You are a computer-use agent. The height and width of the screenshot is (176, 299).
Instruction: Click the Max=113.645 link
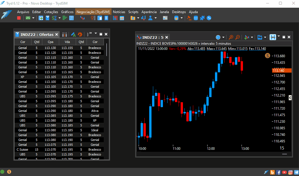tap(217, 49)
